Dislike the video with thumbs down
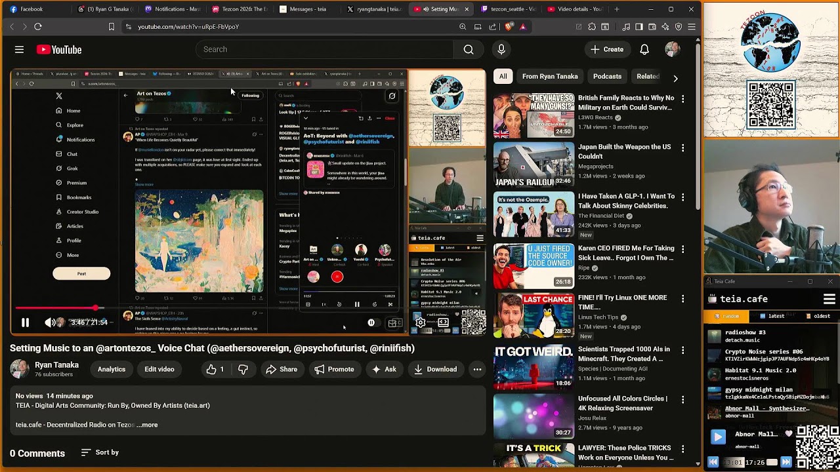 click(x=243, y=370)
